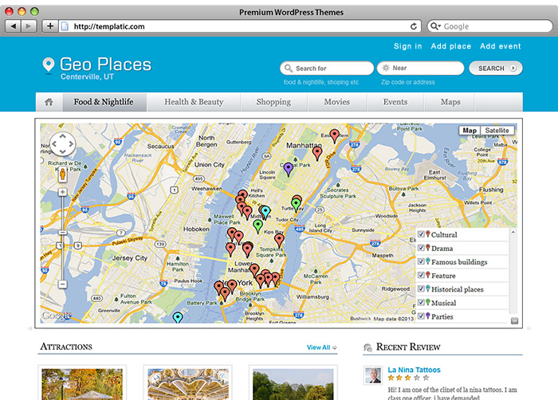The image size is (558, 400).
Task: Open Google search engine dropdown arrow
Action: pyautogui.click(x=439, y=26)
